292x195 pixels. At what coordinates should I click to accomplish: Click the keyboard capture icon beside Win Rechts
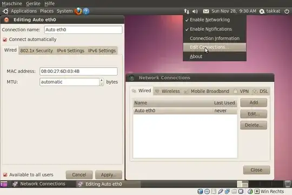pos(257,191)
